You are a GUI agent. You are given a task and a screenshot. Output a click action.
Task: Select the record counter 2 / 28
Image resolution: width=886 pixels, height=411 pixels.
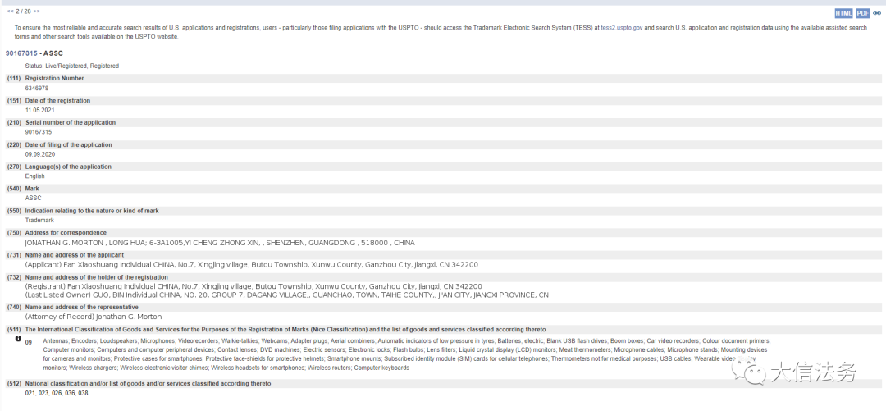(23, 11)
